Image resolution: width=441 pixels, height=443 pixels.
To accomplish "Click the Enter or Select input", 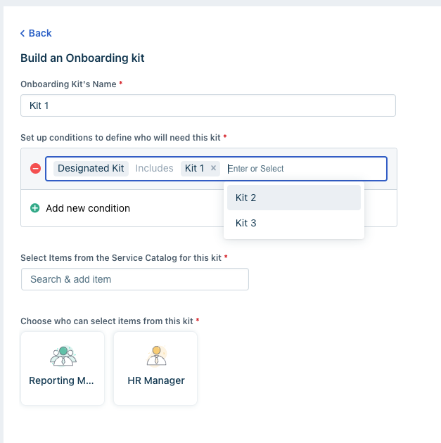I will pos(305,169).
